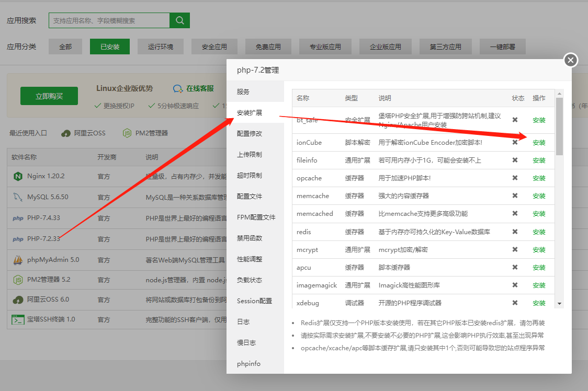The image size is (588, 391).
Task: Click the PHP-7.2.33 php icon
Action: click(18, 239)
